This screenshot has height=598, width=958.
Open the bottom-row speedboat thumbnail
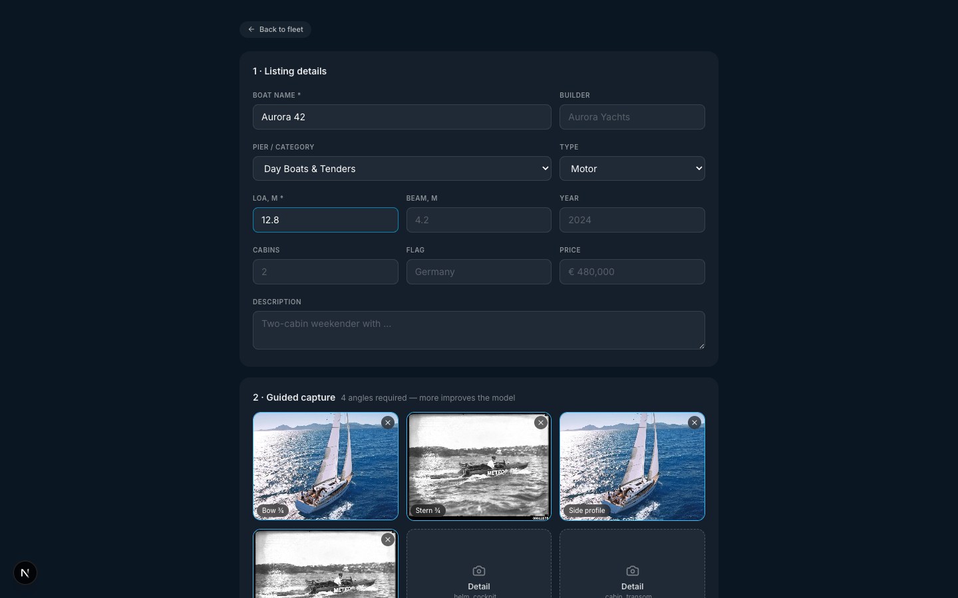tap(325, 564)
